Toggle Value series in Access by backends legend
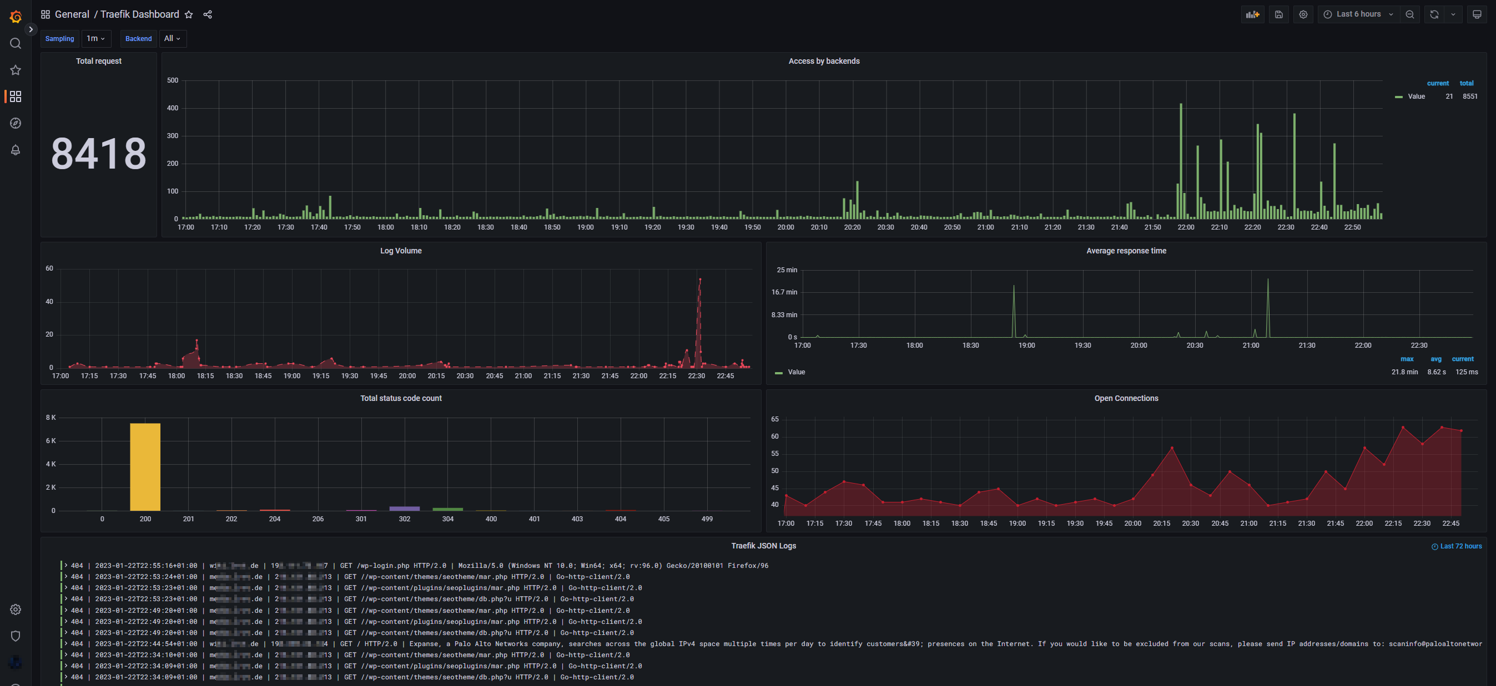The width and height of the screenshot is (1496, 686). (x=1416, y=96)
